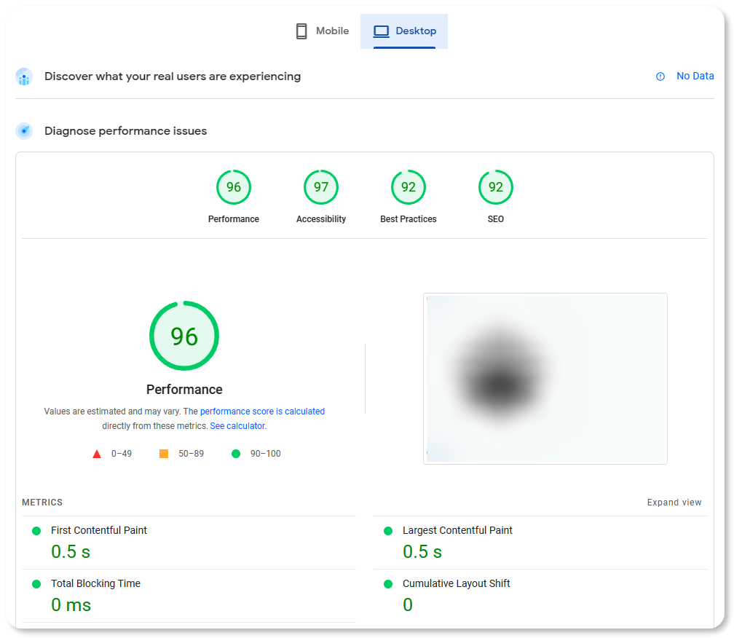734x638 pixels.
Task: Jump to Accessibility score gauge 97
Action: pyautogui.click(x=321, y=187)
